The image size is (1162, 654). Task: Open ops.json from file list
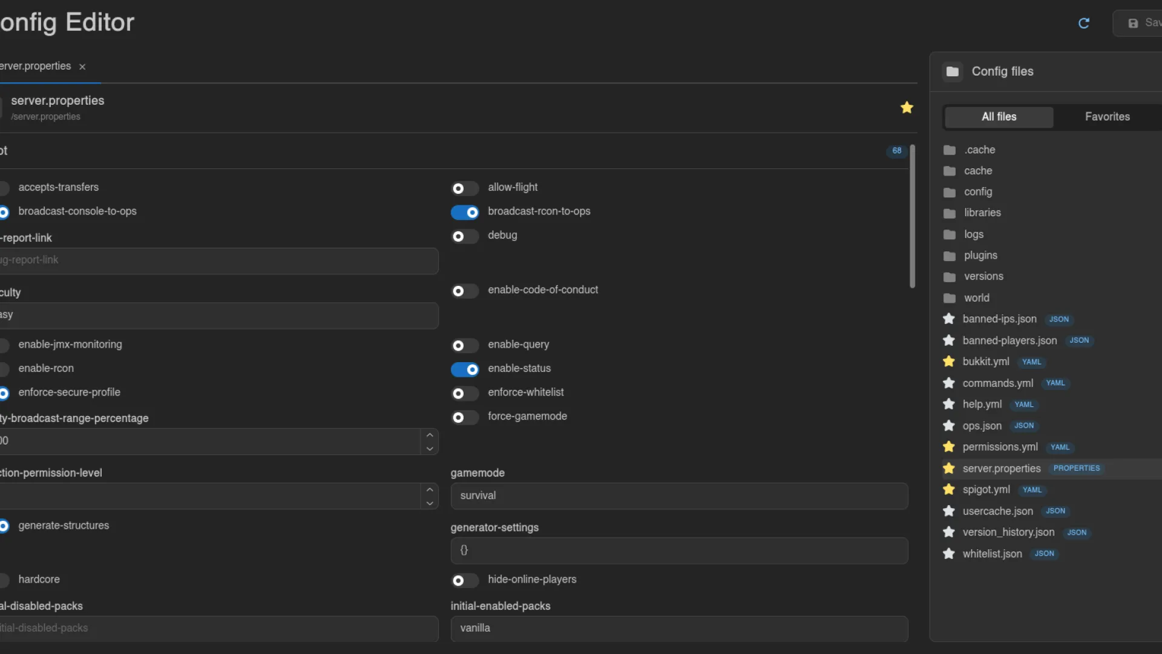pyautogui.click(x=982, y=426)
